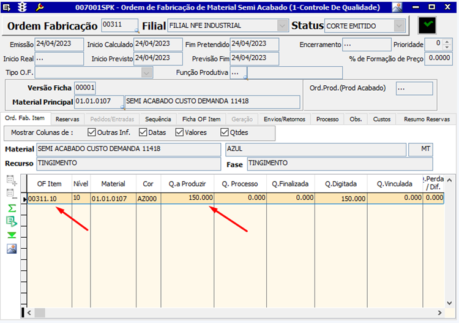Click the Inicio Calculado date field

click(158, 44)
